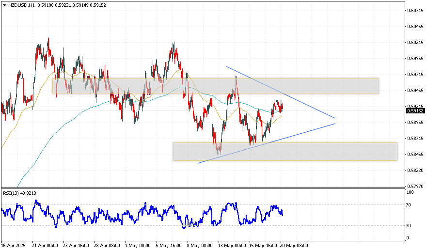Screen dimensions: 427x251
Task: Click price scale value 0.58715
Action: coord(415,139)
